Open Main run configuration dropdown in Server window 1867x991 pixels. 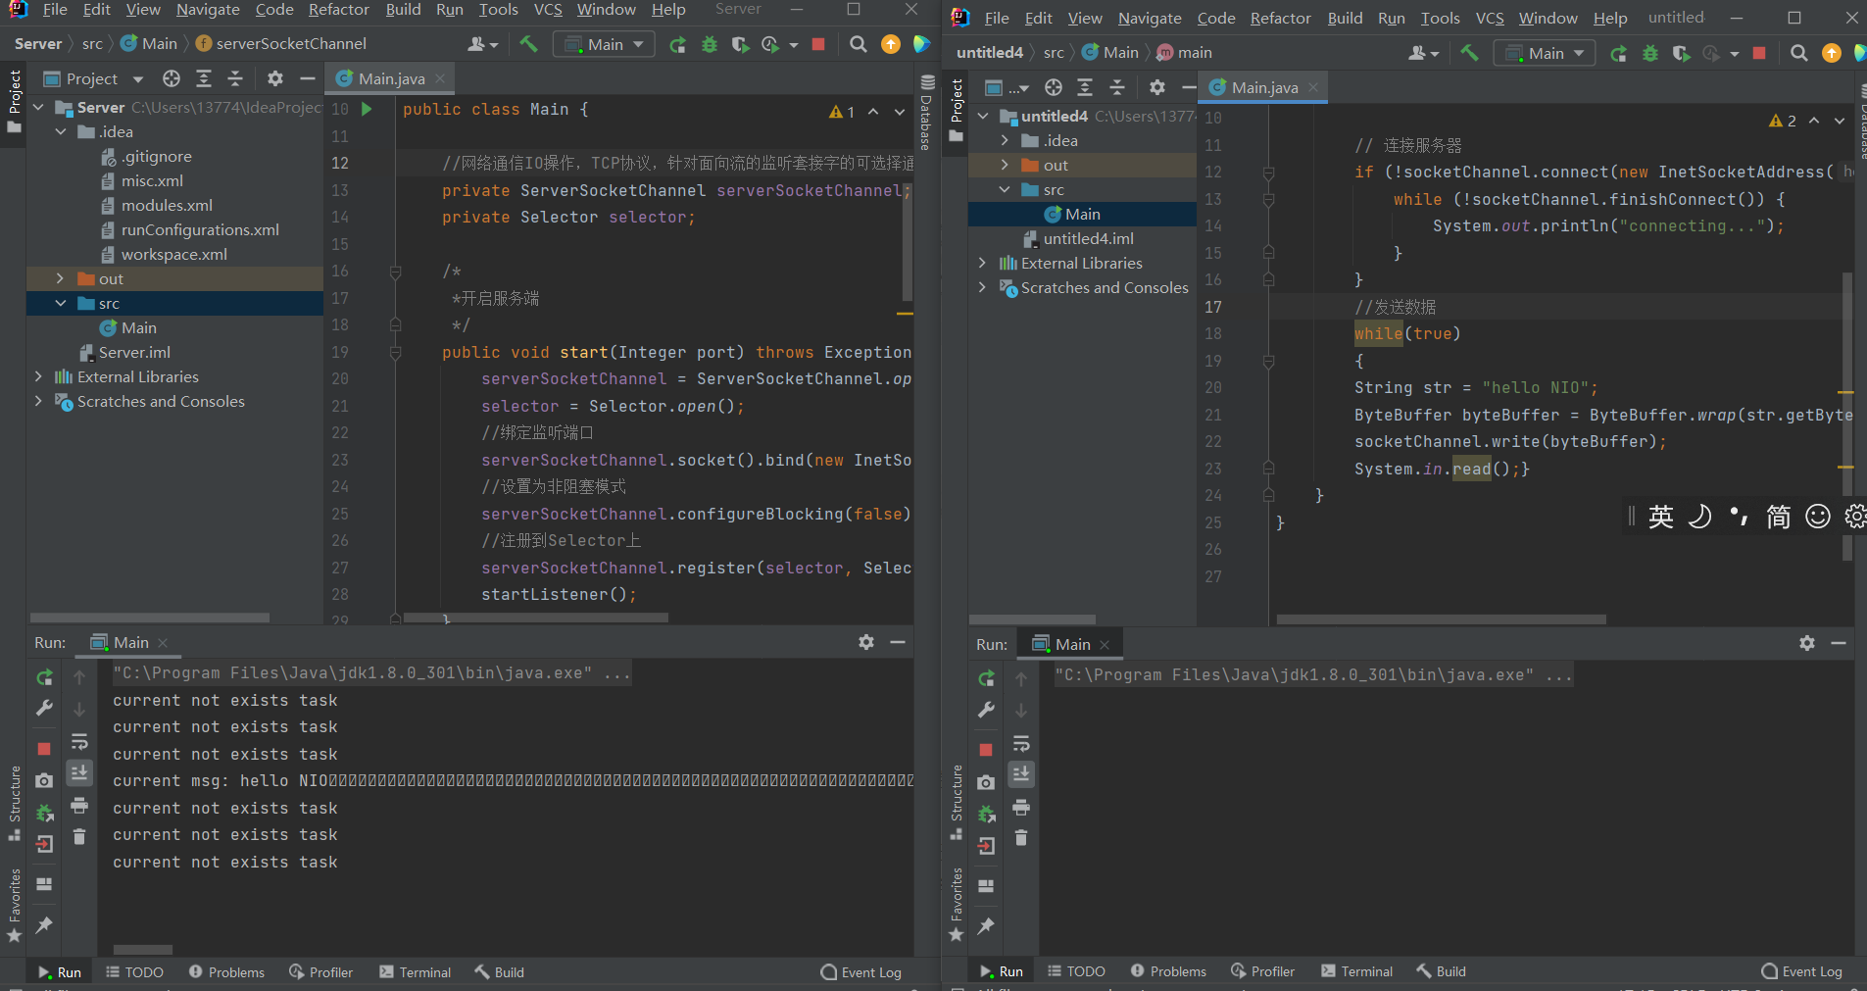(x=605, y=44)
